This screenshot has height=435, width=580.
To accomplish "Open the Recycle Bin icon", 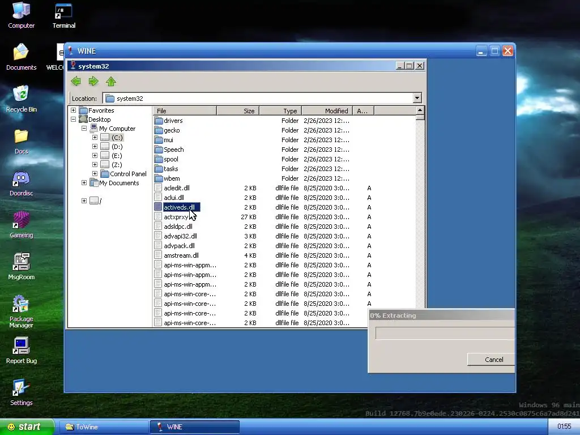I will coord(21,99).
